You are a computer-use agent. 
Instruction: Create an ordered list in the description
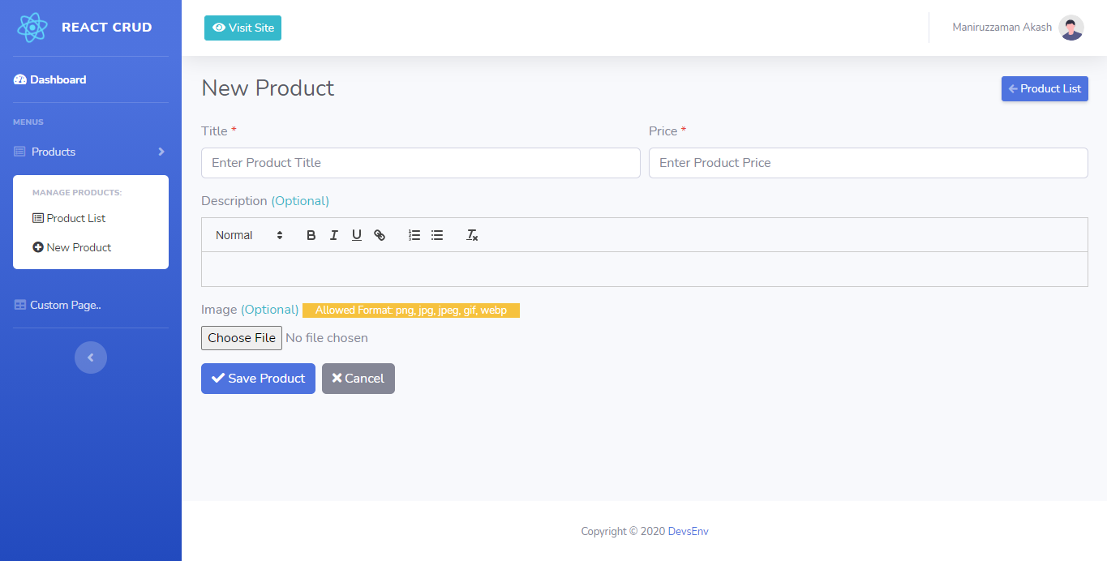tap(414, 235)
